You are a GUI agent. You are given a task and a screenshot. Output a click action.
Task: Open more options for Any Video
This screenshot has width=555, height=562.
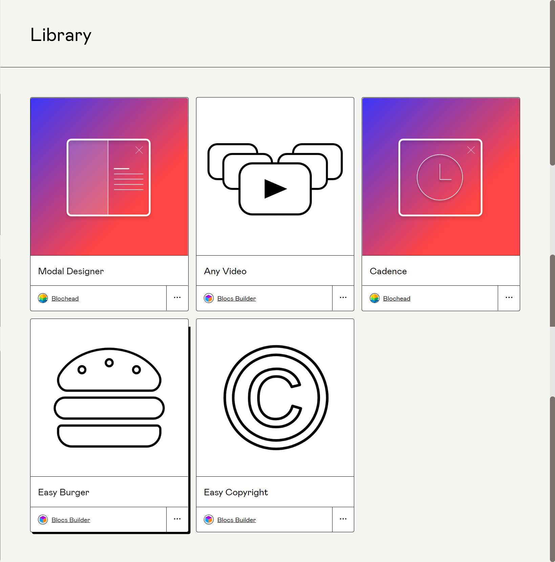click(343, 298)
